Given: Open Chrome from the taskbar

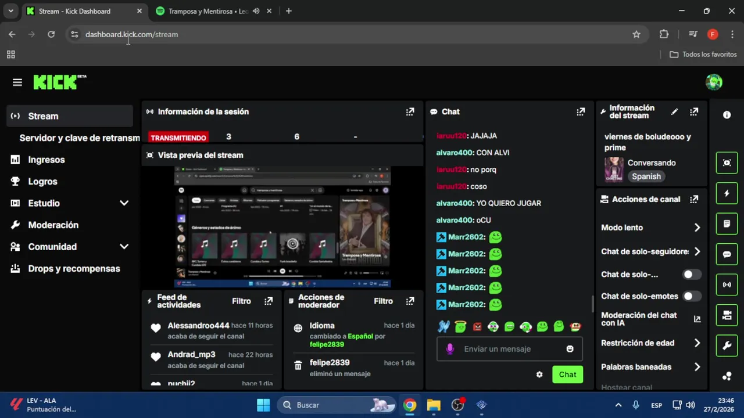Looking at the screenshot, I should pos(410,405).
